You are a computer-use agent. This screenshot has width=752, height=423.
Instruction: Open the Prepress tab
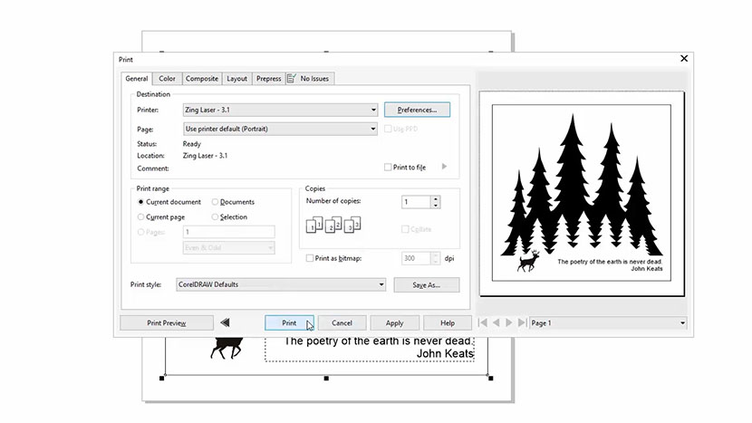click(x=268, y=79)
